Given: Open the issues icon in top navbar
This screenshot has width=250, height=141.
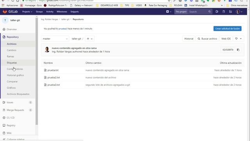Looking at the screenshot, I should coord(217,11).
